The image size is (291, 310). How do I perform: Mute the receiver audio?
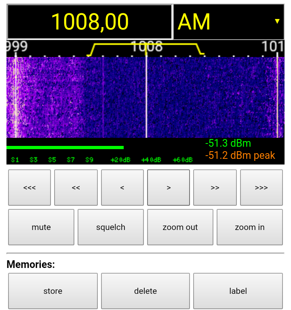coord(41,227)
